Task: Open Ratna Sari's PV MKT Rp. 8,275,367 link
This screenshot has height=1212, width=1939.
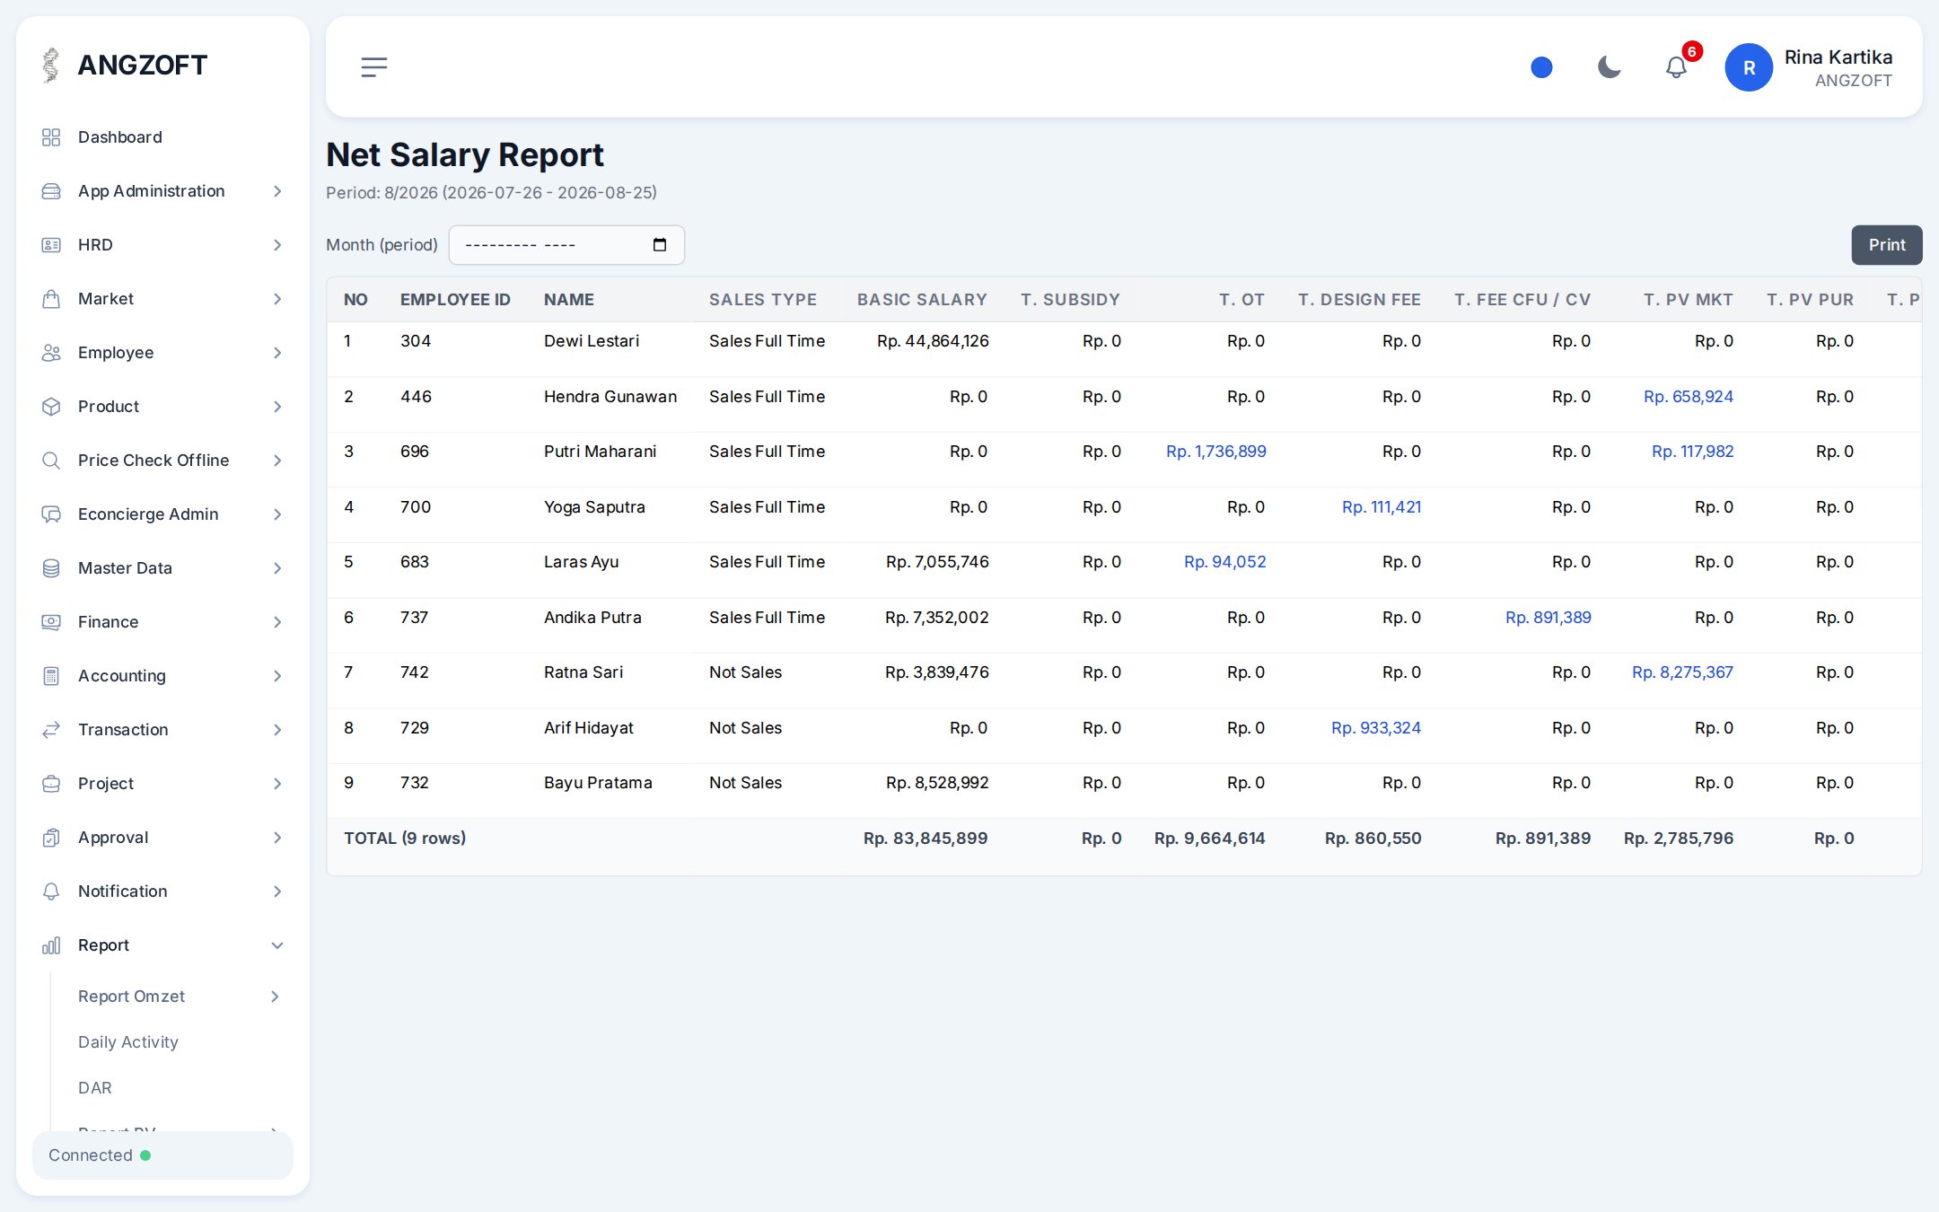Action: (x=1682, y=672)
